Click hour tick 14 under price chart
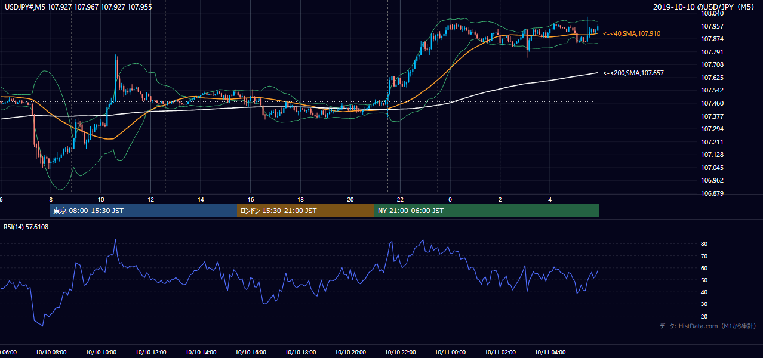 pos(201,199)
